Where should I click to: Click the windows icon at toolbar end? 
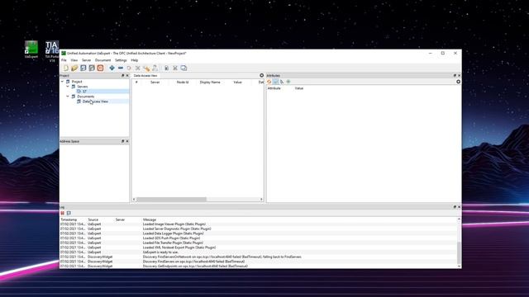[183, 68]
